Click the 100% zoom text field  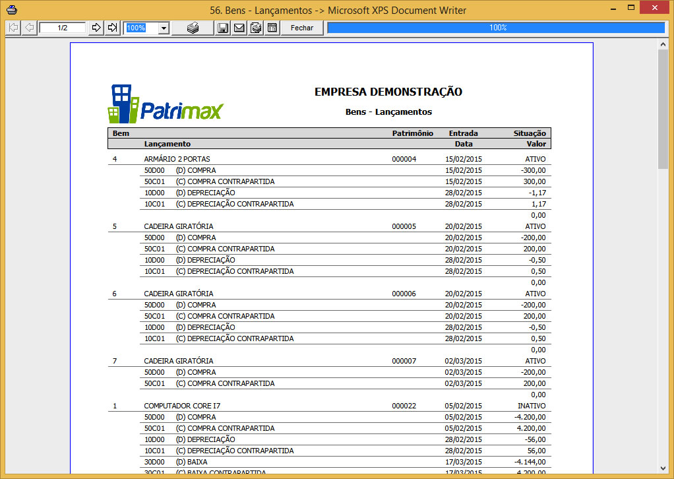(141, 28)
